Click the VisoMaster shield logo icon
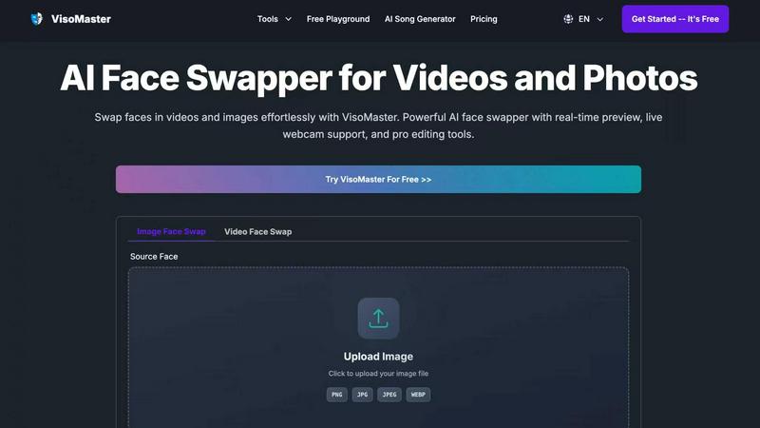 pos(37,19)
